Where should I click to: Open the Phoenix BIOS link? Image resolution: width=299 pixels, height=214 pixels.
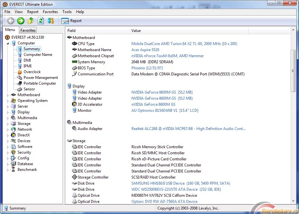click(147, 68)
